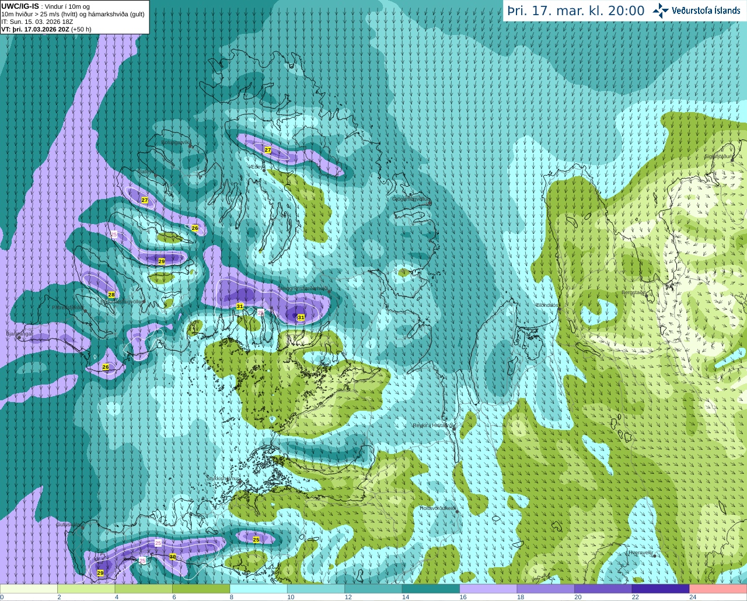The image size is (747, 601).
Task: Click the Gufuskálar station label
Action: 68,525
